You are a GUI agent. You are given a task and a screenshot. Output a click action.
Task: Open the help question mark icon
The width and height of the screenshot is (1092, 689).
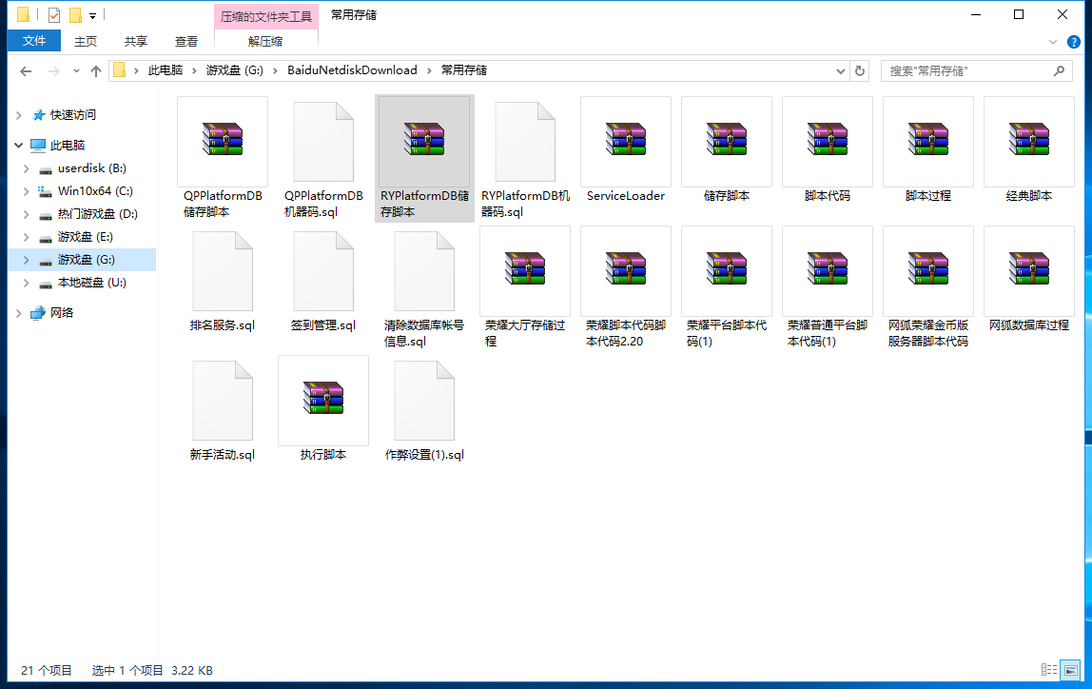pos(1074,42)
